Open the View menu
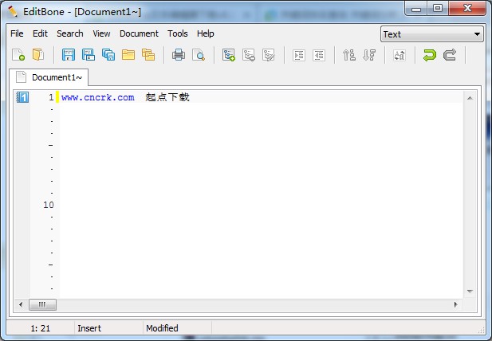This screenshot has height=341, width=492. pyautogui.click(x=101, y=33)
